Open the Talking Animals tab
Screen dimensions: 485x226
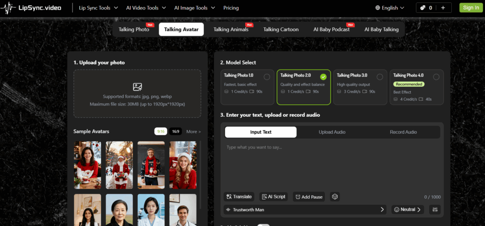pos(231,29)
